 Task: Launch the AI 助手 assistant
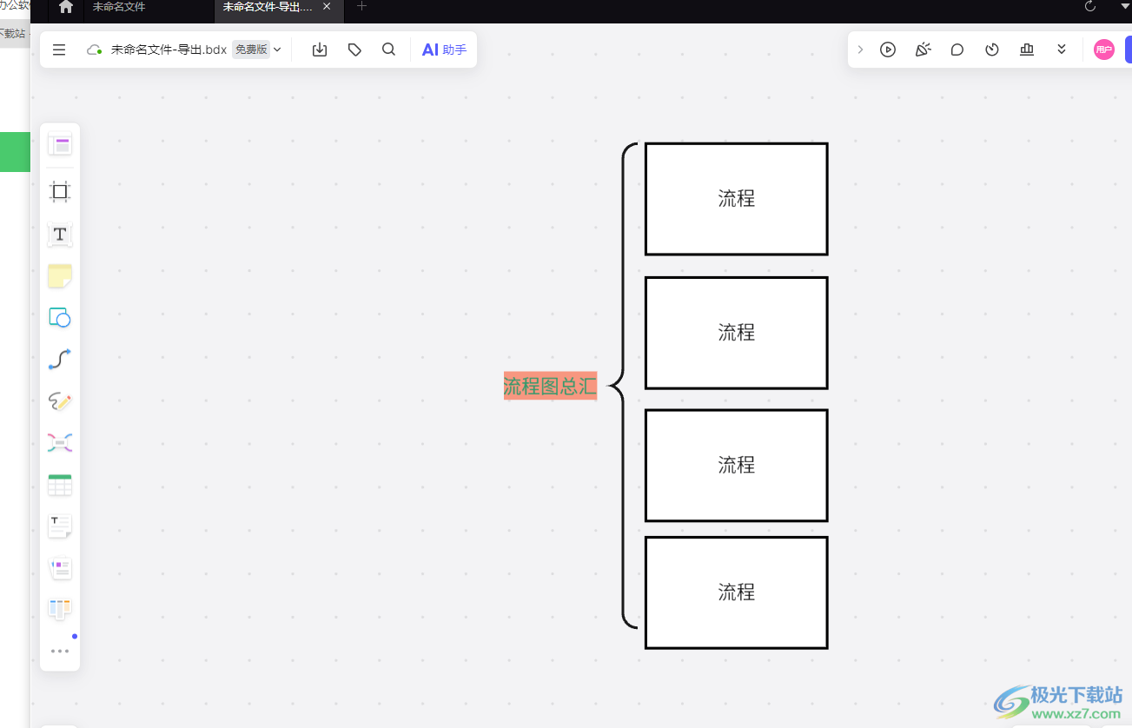click(x=444, y=50)
